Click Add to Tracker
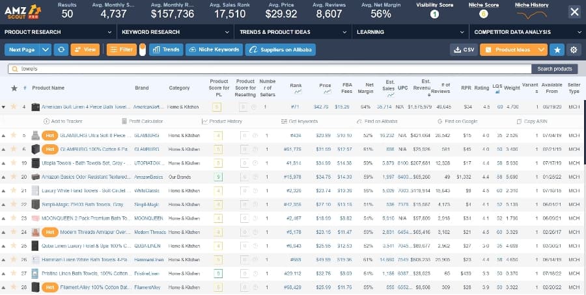This screenshot has height=295, width=586. coord(63,122)
